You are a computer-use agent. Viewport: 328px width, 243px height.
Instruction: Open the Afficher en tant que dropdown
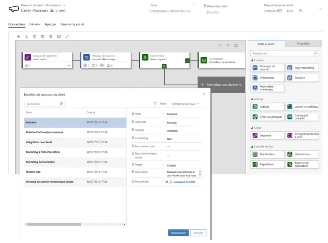point(185,104)
